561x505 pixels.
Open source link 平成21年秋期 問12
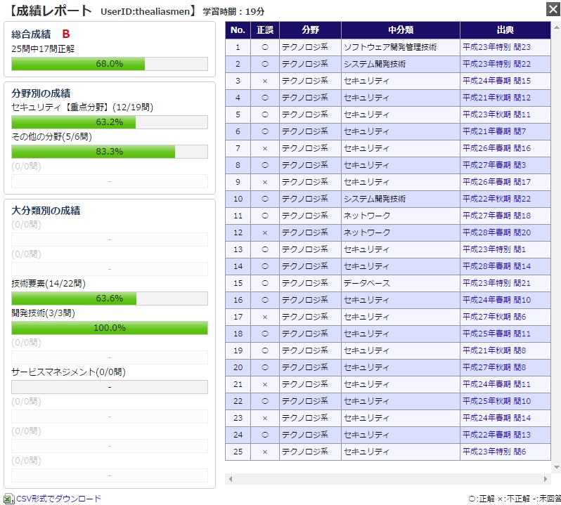[x=496, y=98]
